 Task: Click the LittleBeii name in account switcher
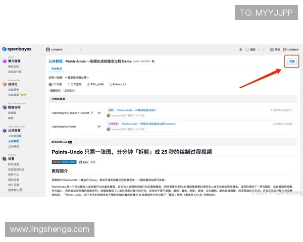(x=57, y=49)
